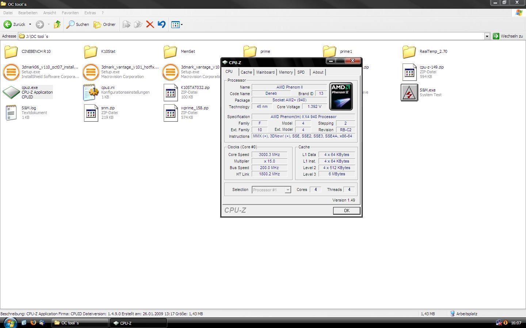Select the cpuz.ini configuration file icon

[91, 92]
